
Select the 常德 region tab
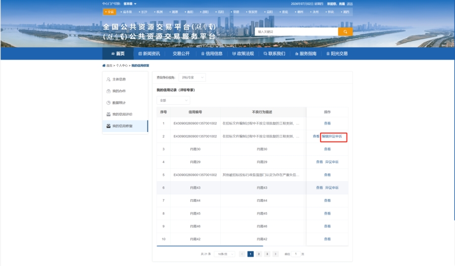[235, 12]
